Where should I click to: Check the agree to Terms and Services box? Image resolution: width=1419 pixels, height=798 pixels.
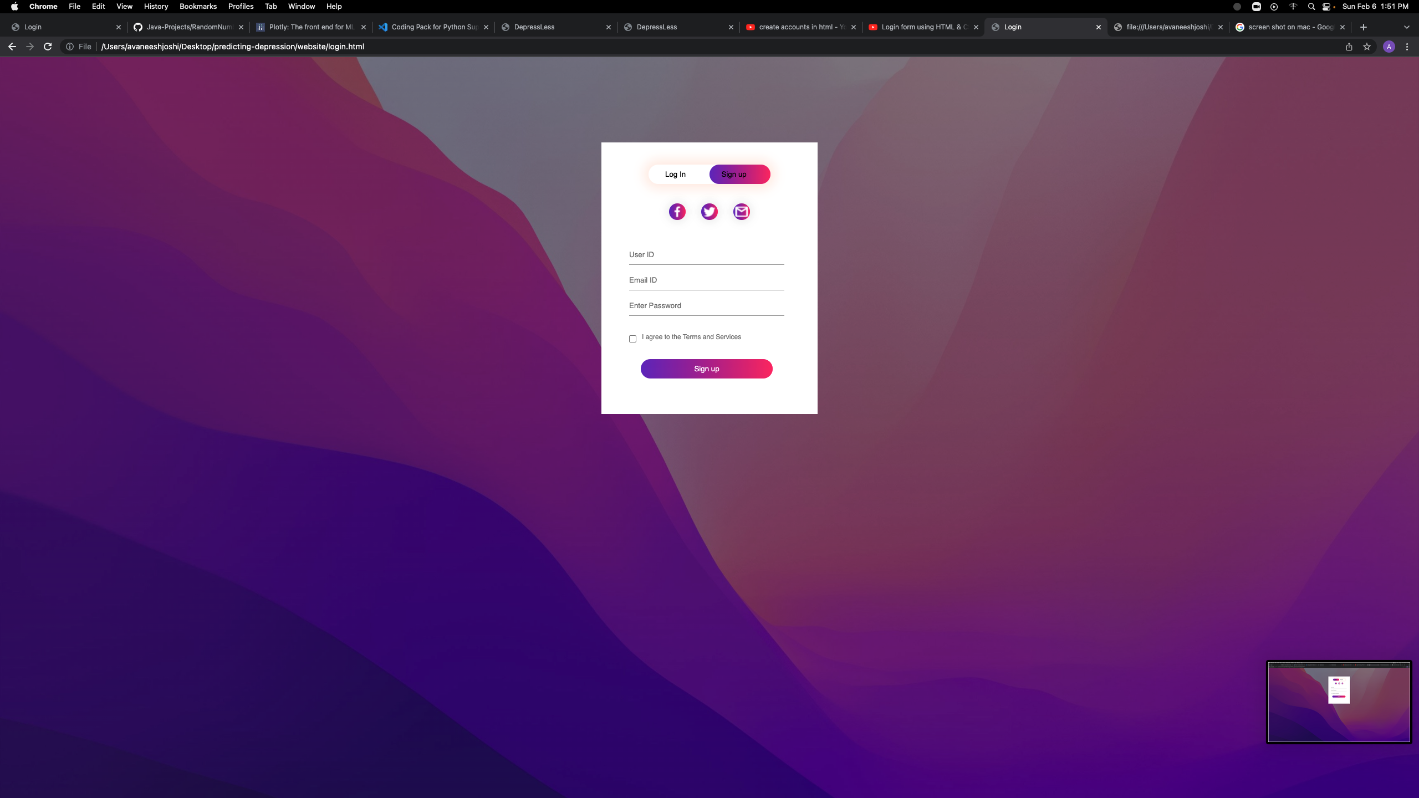pyautogui.click(x=632, y=339)
